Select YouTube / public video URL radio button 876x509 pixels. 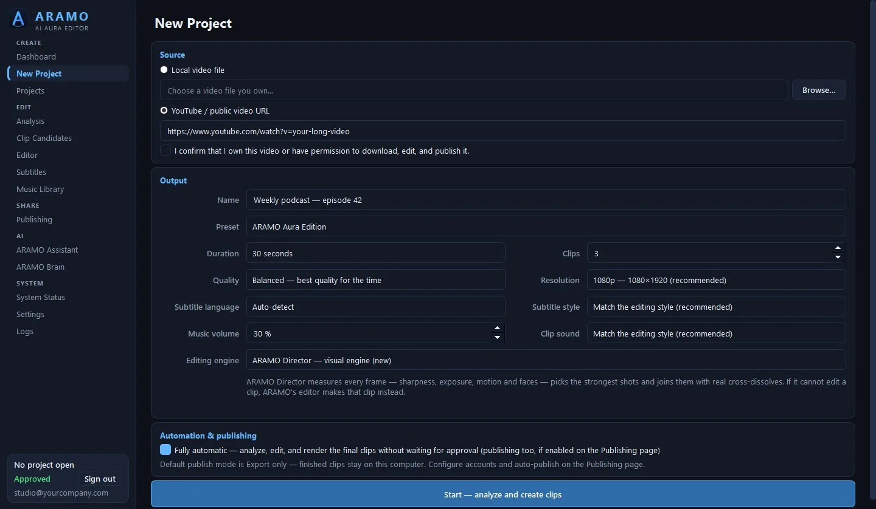(164, 111)
